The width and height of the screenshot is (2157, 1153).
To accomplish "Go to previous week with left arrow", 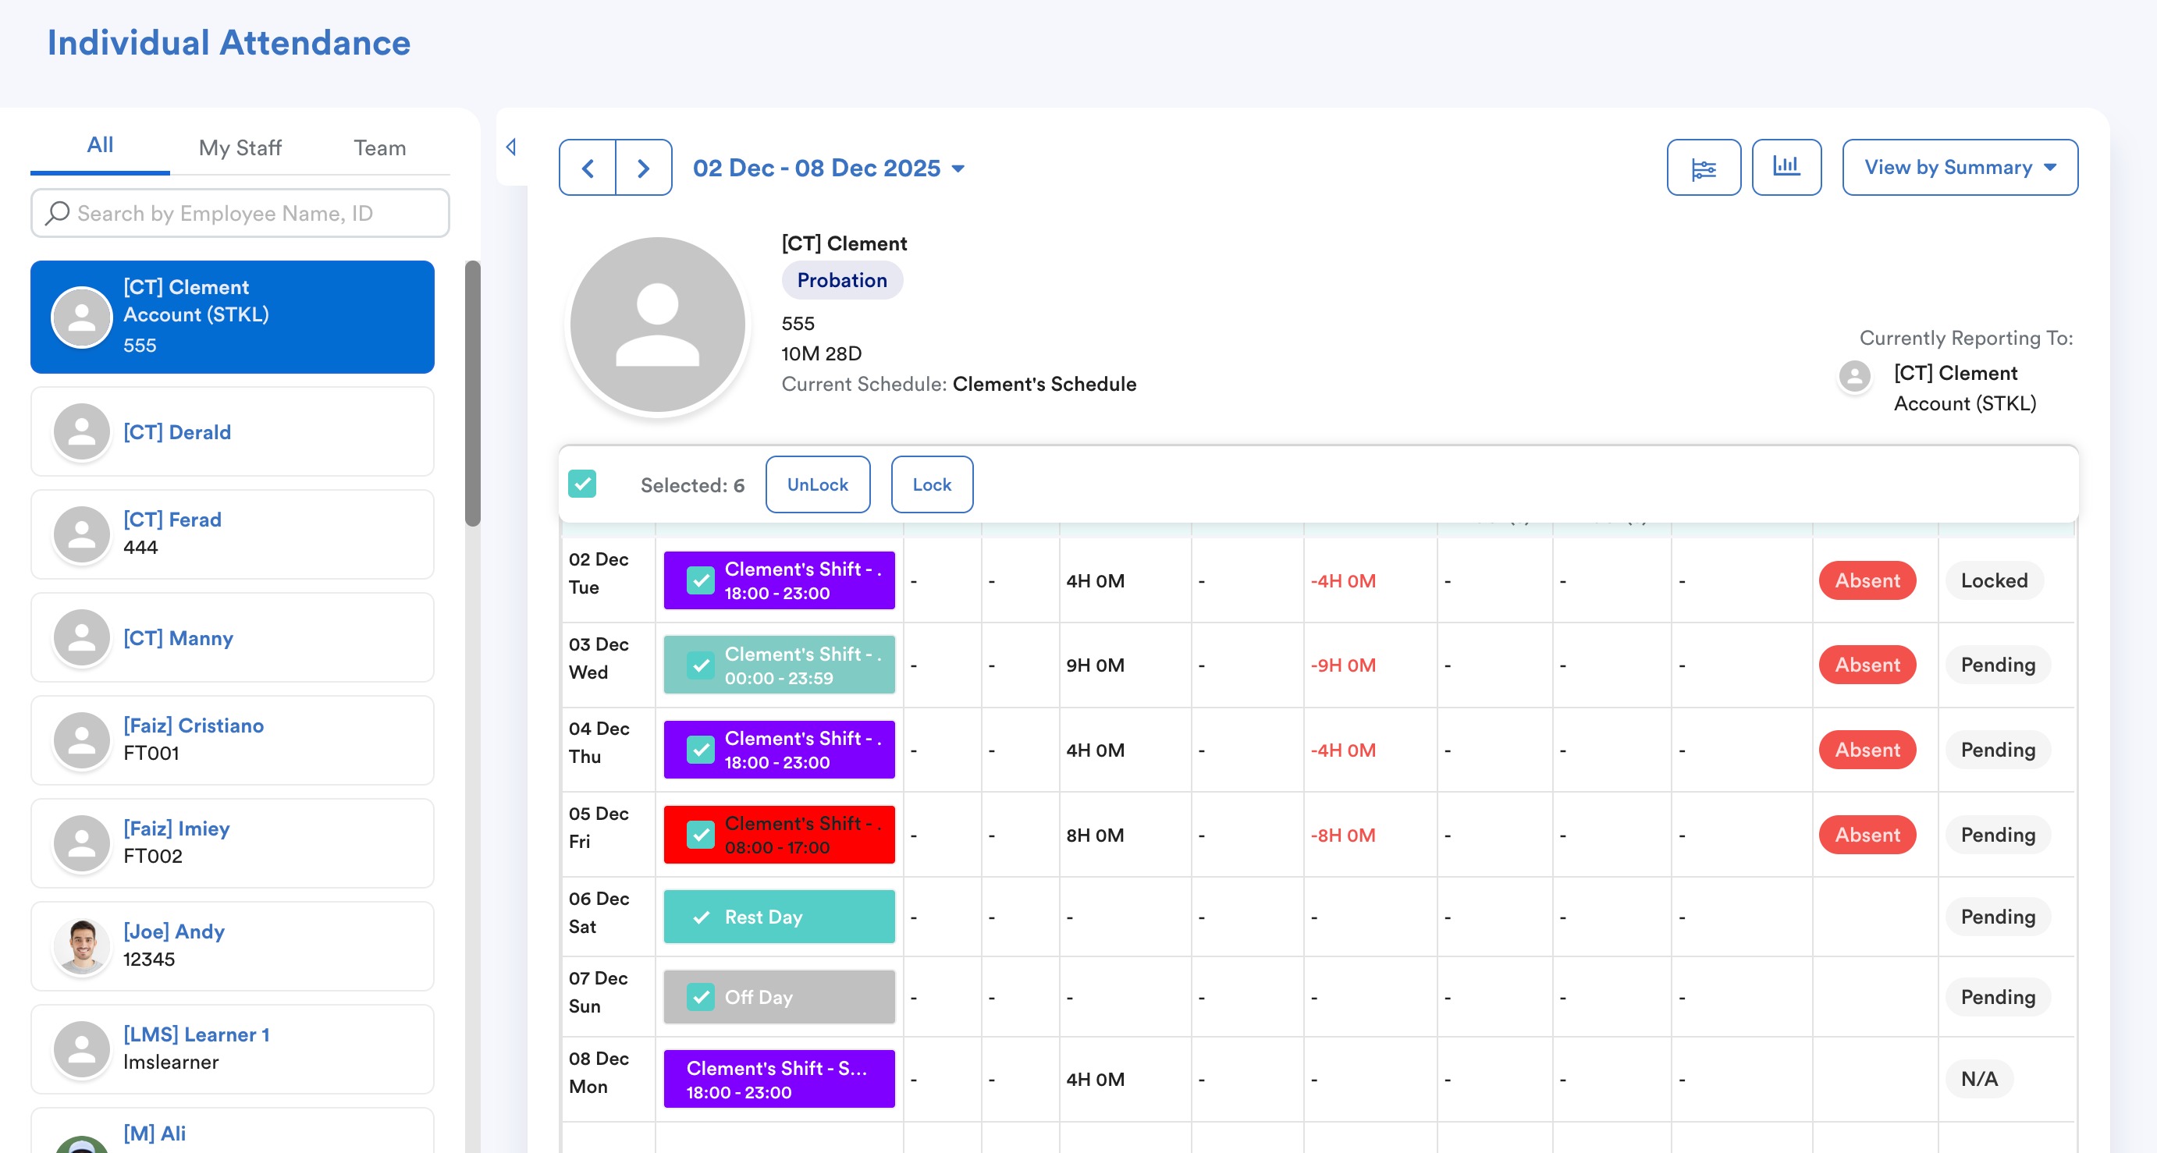I will click(x=587, y=169).
